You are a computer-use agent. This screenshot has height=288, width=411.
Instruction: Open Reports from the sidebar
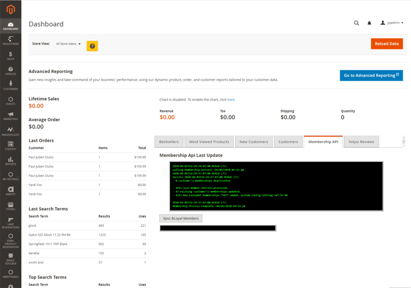[10, 161]
